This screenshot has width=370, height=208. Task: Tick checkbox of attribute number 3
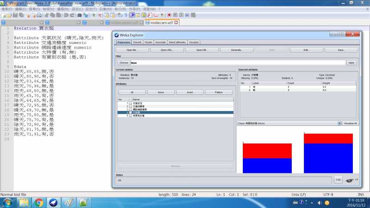tap(130, 110)
